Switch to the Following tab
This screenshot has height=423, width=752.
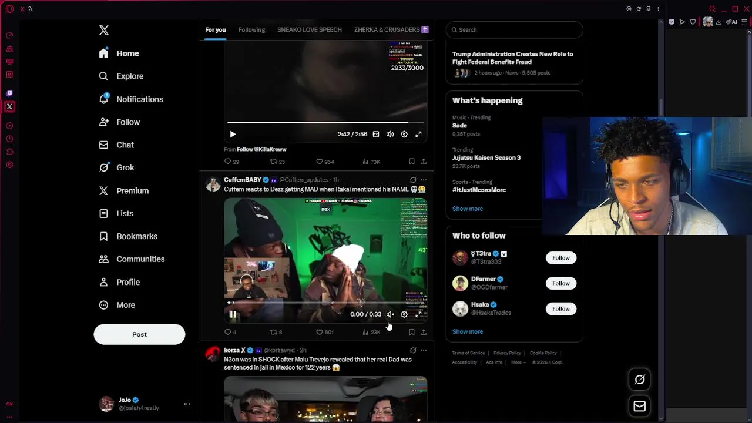(251, 29)
